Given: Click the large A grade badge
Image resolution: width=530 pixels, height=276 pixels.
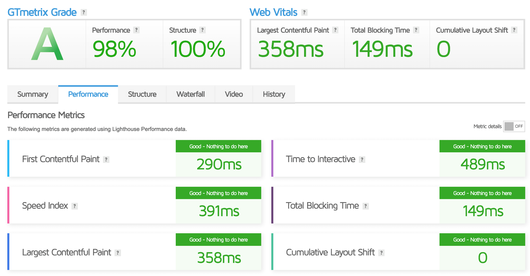Looking at the screenshot, I should pyautogui.click(x=47, y=44).
